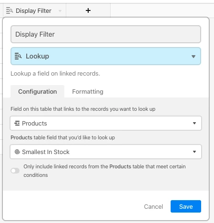214x223 pixels.
Task: Click the Smallest In Stock selection text
Action: [46, 152]
